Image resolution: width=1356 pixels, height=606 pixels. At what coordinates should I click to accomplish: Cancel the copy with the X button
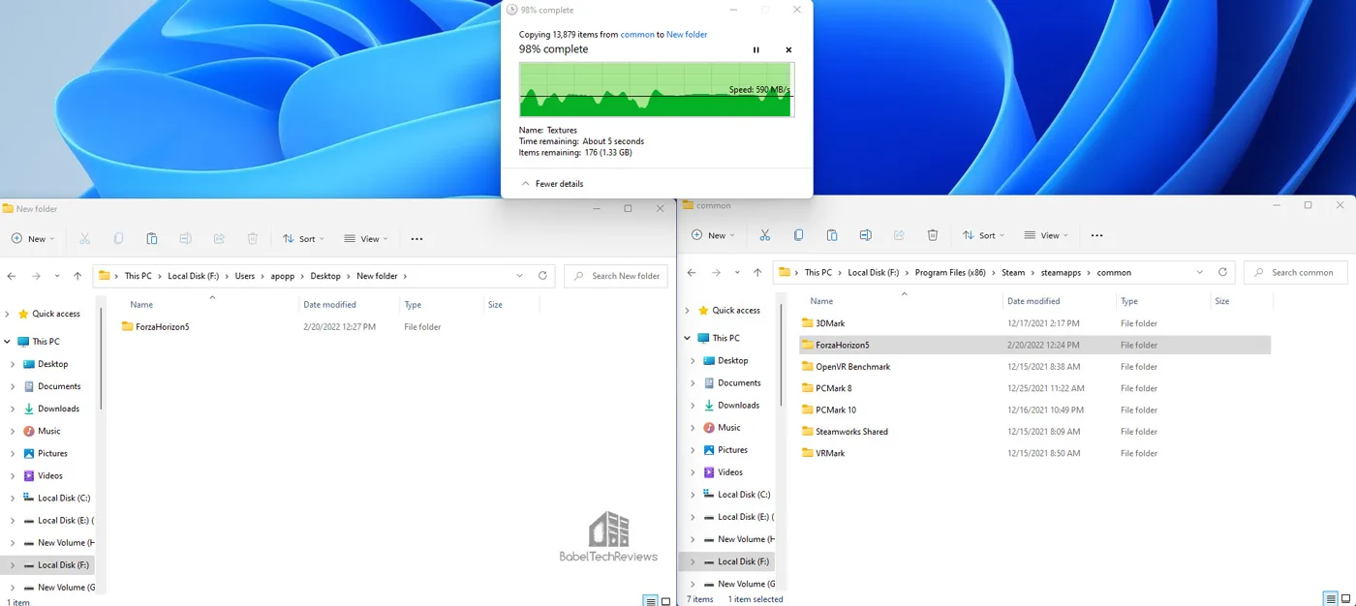788,49
